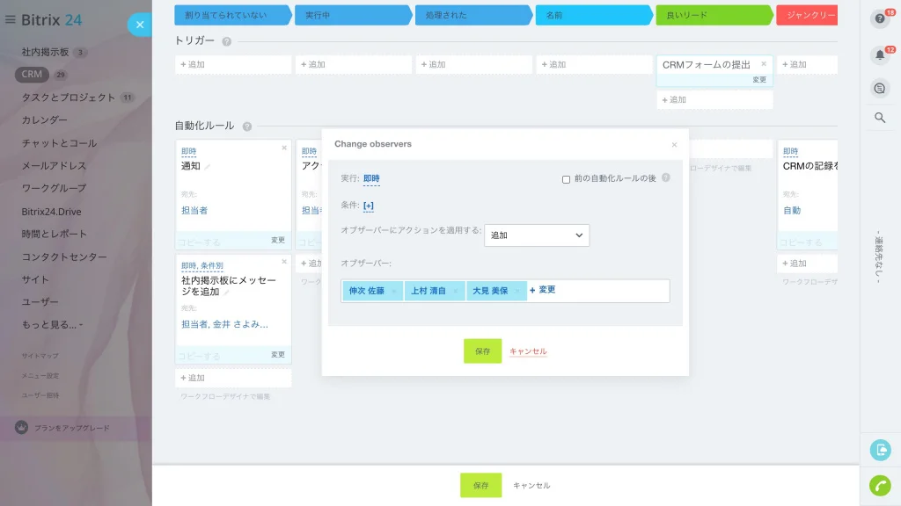Select the 処理された stage
This screenshot has height=506, width=901.
click(x=473, y=15)
